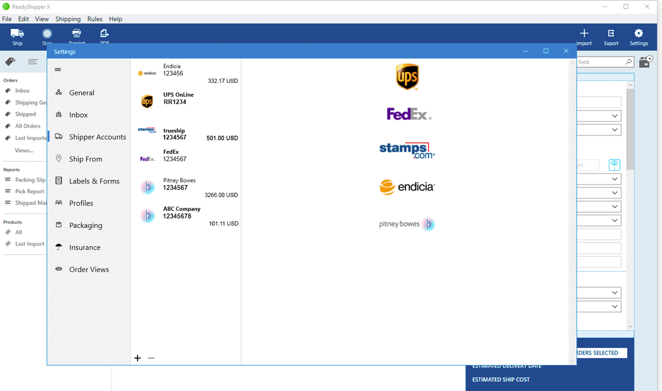The image size is (662, 391).
Task: Click the Export icon in toolbar
Action: point(611,33)
